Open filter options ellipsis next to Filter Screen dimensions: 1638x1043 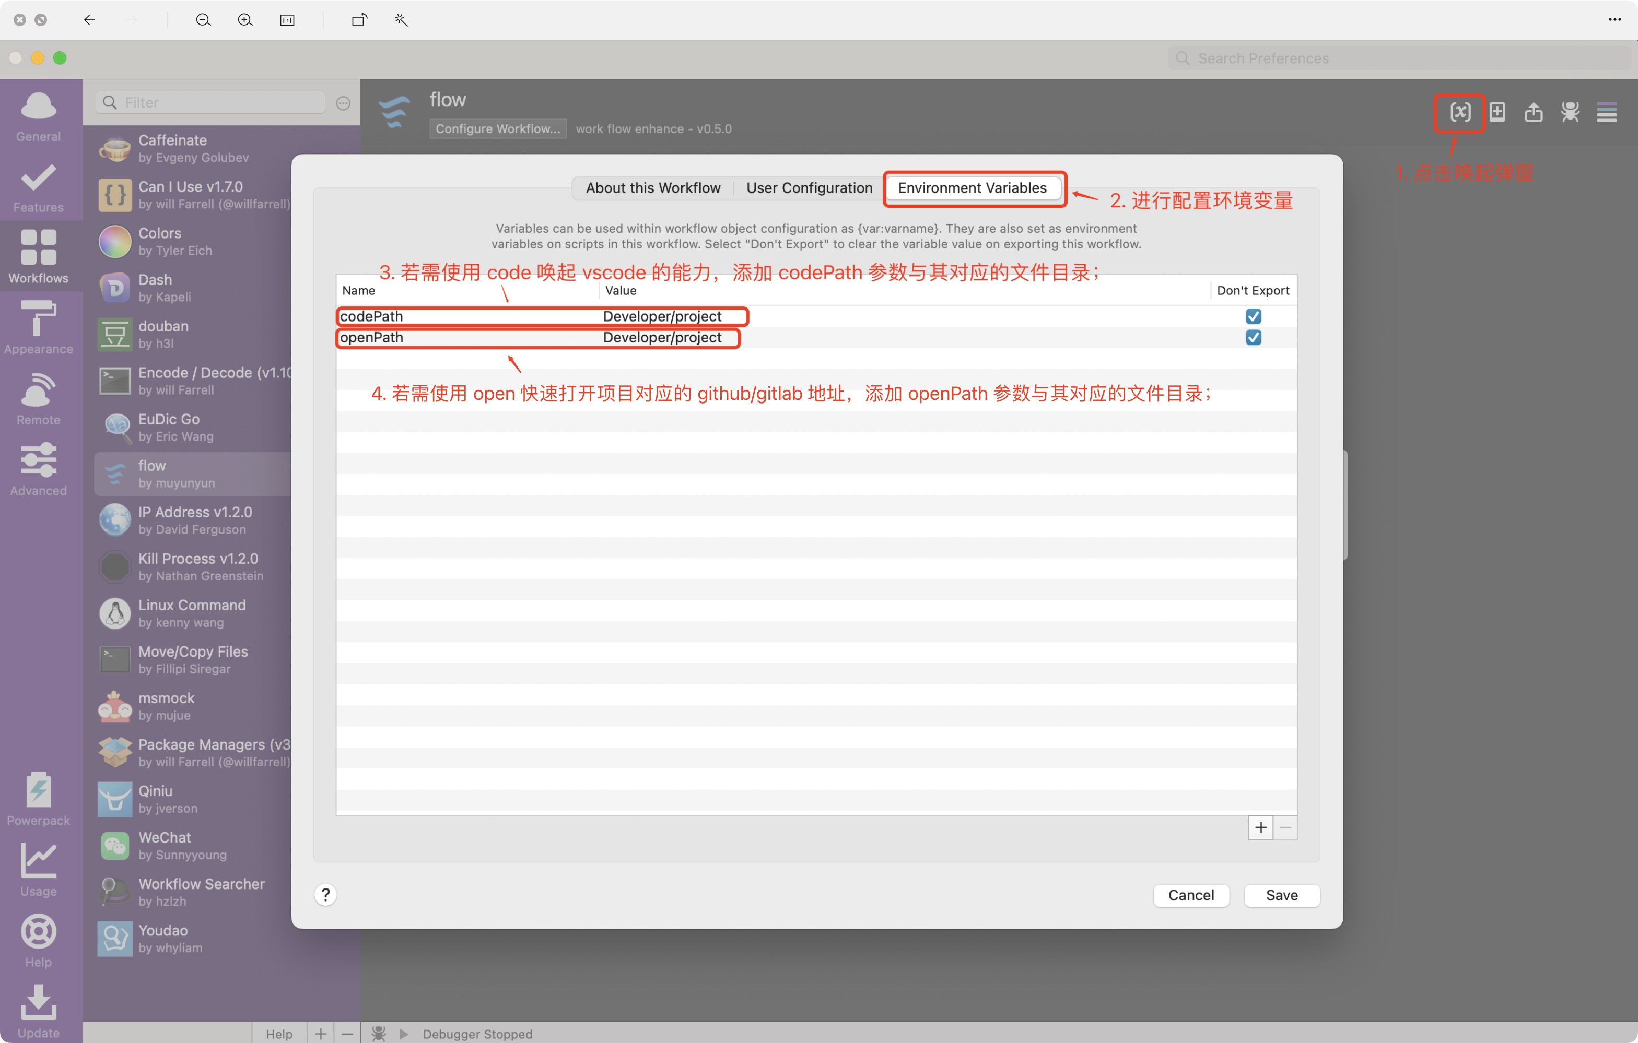pos(344,103)
